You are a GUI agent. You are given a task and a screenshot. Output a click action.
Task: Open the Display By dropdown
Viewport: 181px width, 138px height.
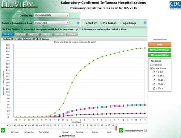(52, 15)
